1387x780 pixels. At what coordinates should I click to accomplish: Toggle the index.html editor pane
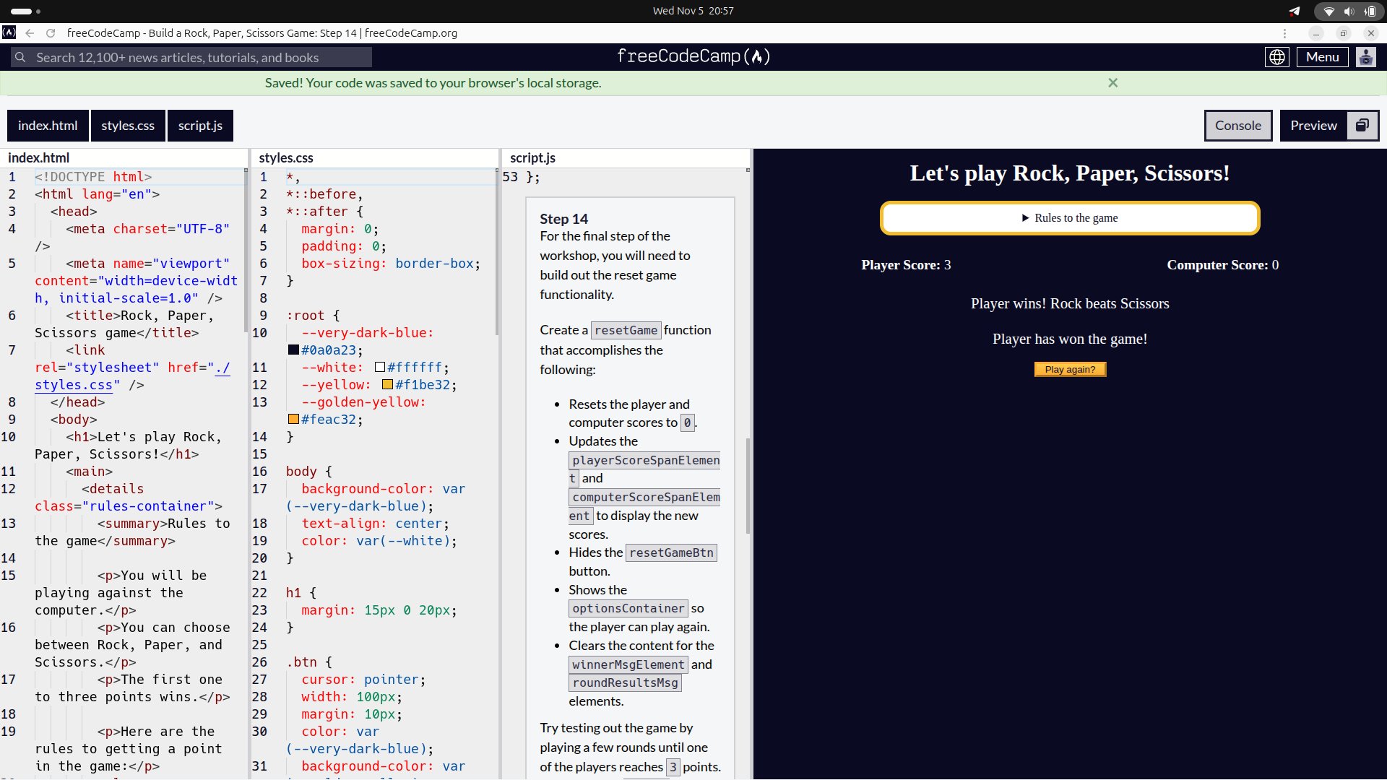pos(48,126)
